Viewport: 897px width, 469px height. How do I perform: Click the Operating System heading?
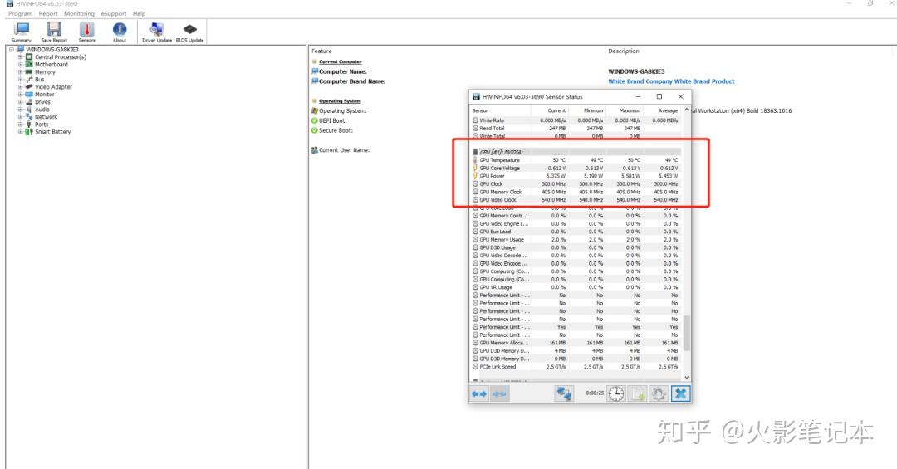click(340, 101)
